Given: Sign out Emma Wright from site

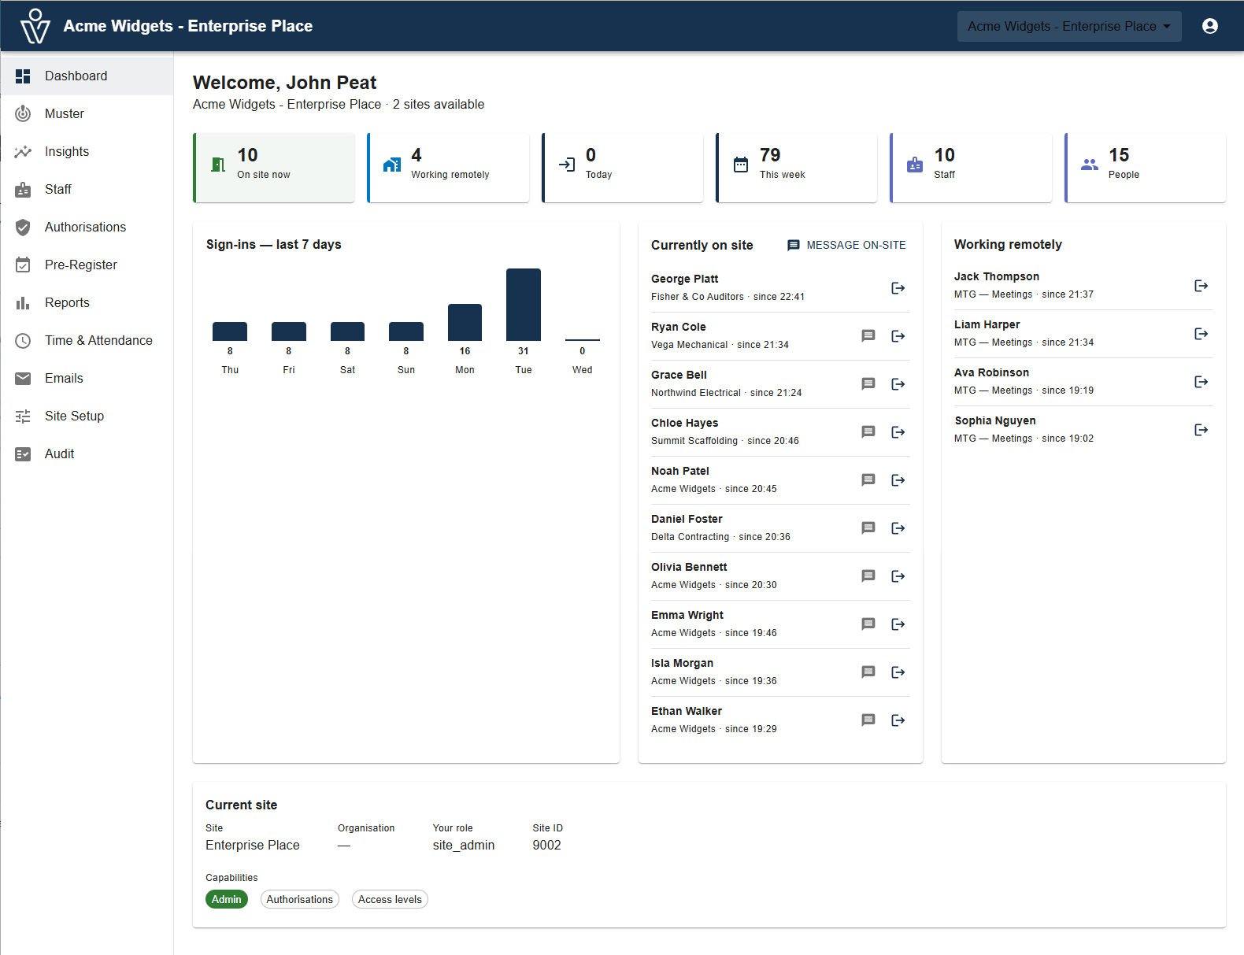Looking at the screenshot, I should (898, 624).
